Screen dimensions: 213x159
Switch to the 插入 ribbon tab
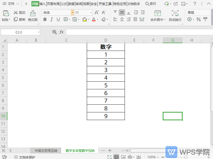[x=42, y=4]
